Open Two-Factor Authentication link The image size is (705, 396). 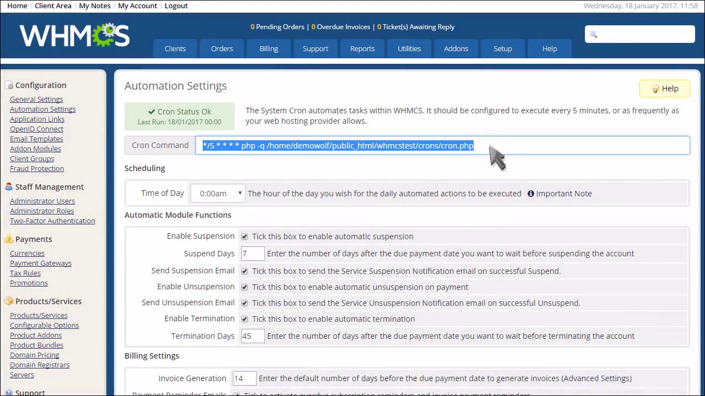tap(52, 221)
